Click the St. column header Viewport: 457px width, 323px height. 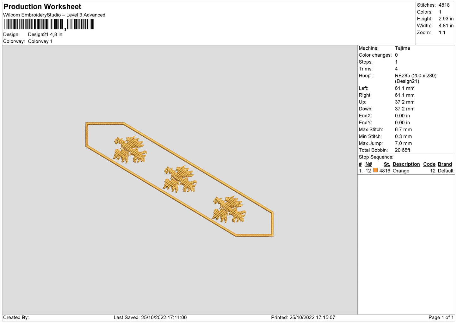387,164
